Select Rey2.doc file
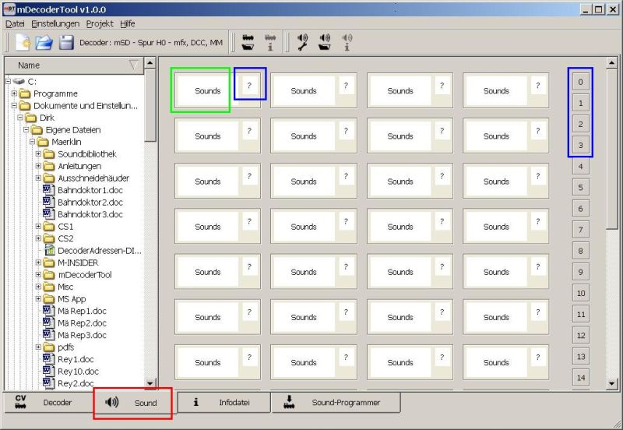The height and width of the screenshot is (430, 623). (x=69, y=383)
